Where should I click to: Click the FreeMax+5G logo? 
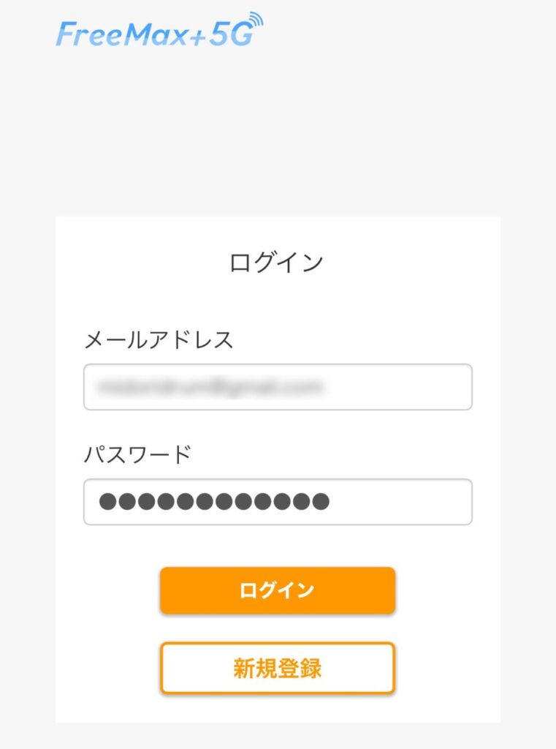point(159,30)
